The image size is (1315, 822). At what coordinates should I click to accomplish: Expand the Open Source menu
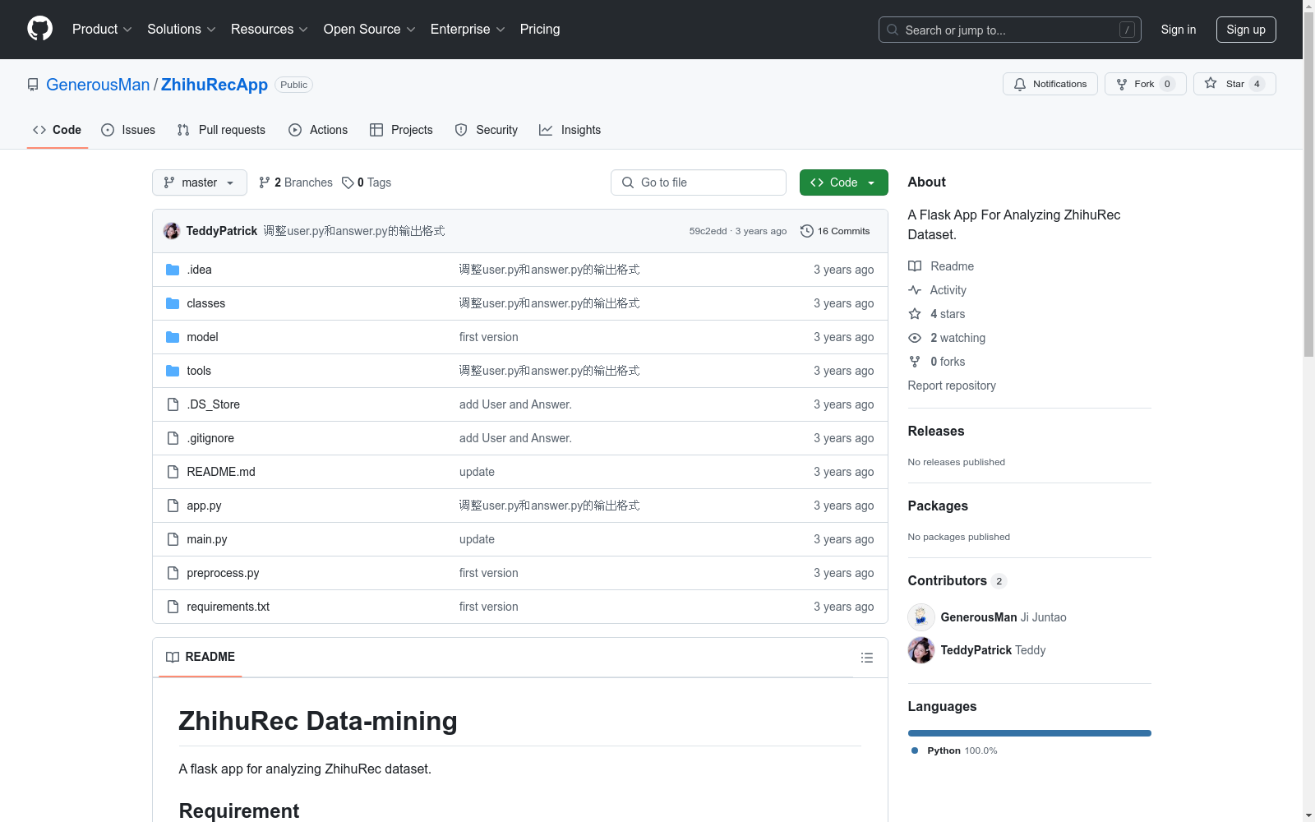point(370,29)
